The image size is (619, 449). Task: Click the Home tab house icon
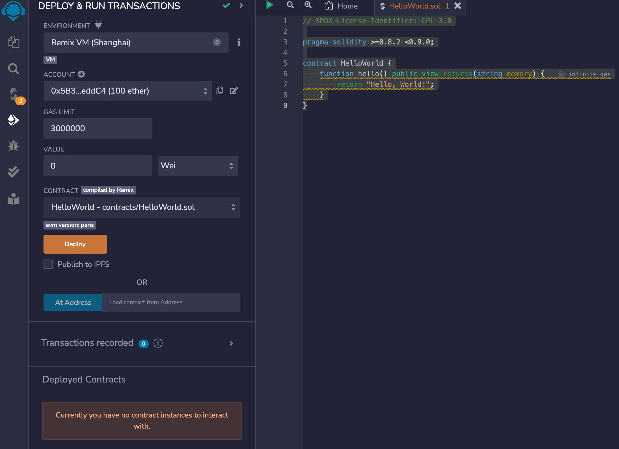pos(329,6)
